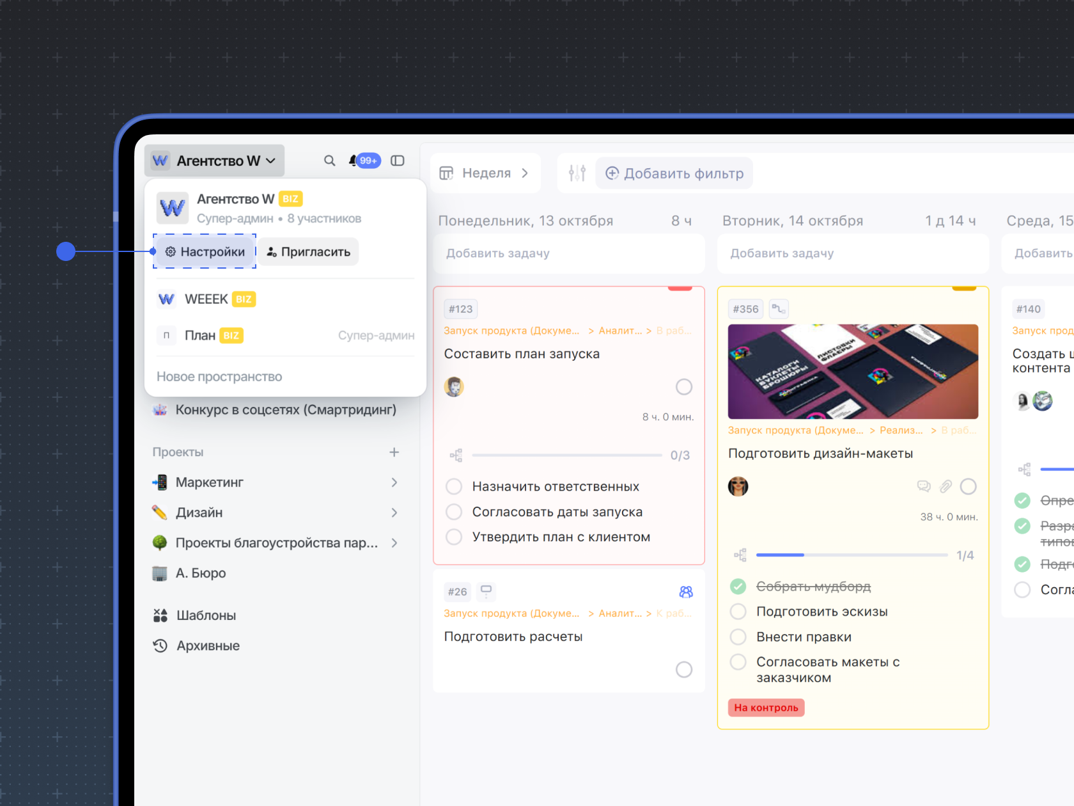Click the filter sliders icon
This screenshot has width=1074, height=806.
[577, 173]
